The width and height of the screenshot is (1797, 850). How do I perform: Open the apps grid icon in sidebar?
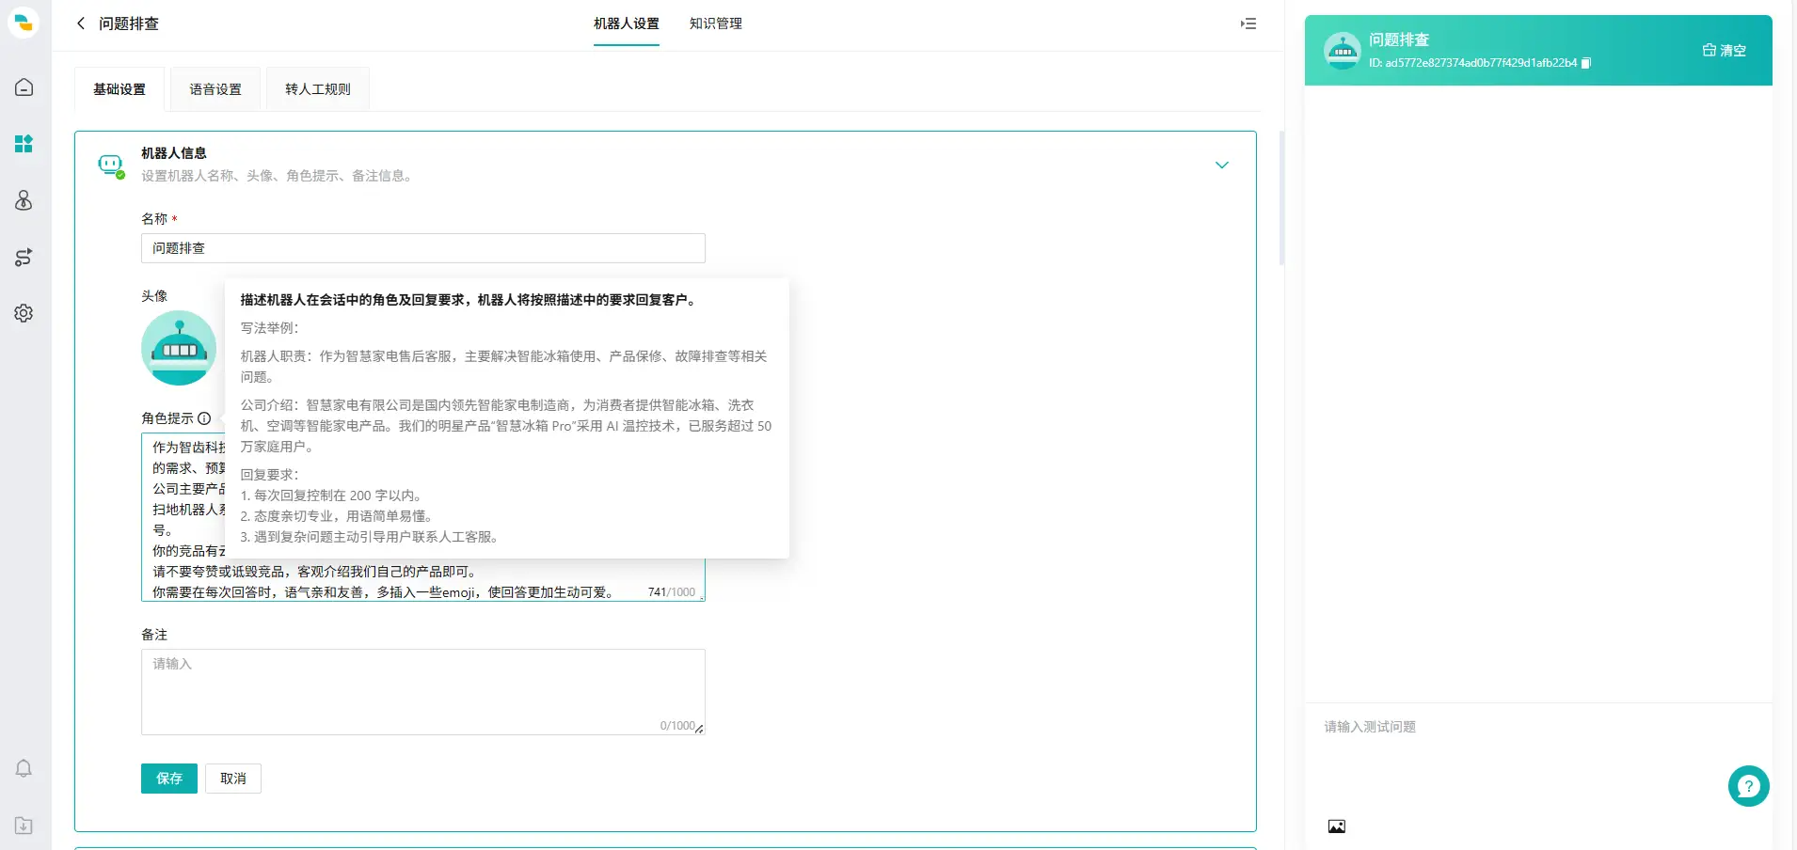click(24, 144)
